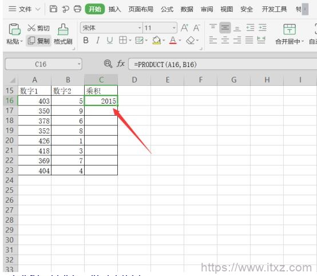This screenshot has width=317, height=276.
Task: Expand the Name Box C16 dropdown
Action: click(79, 64)
